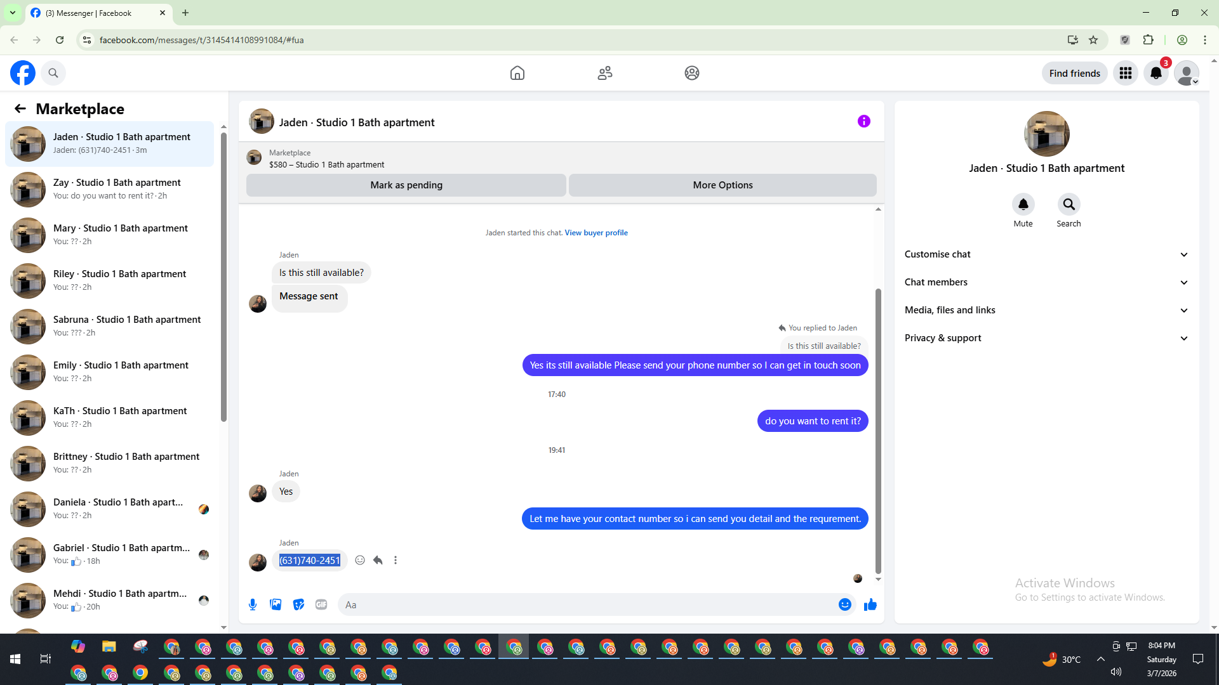Viewport: 1219px width, 685px height.
Task: Close the Messenger Facebook tab
Action: point(163,13)
